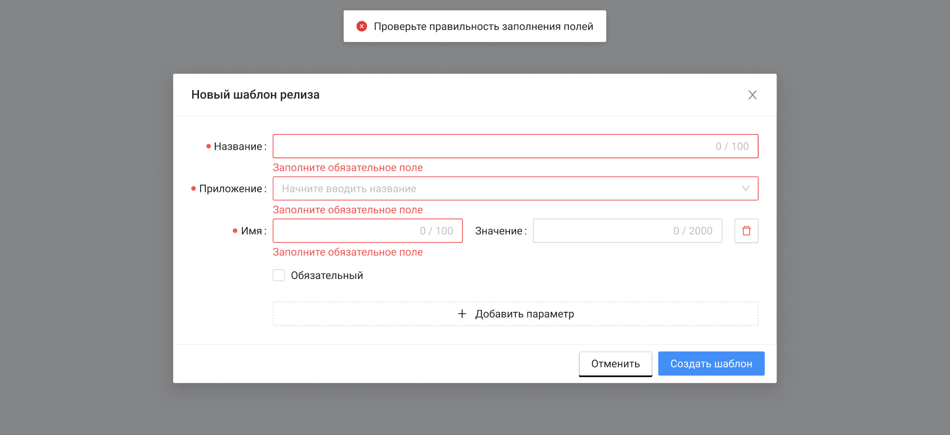Image resolution: width=950 pixels, height=435 pixels.
Task: Click the red trash icon to delete parameter
Action: [746, 231]
